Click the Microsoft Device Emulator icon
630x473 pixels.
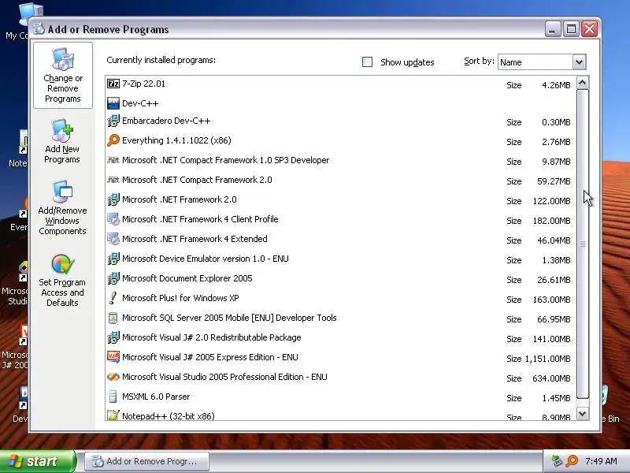[x=113, y=259]
